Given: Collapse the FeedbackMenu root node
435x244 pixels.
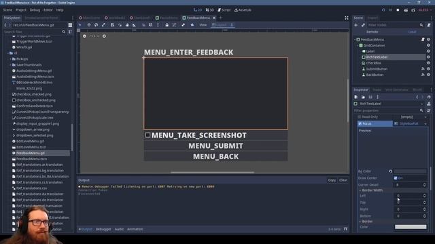Looking at the screenshot, I should coord(355,39).
